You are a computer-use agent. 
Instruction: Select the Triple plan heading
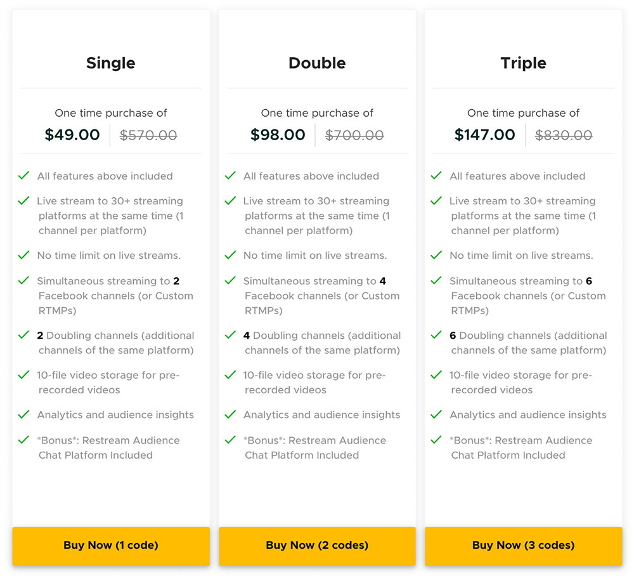point(524,63)
